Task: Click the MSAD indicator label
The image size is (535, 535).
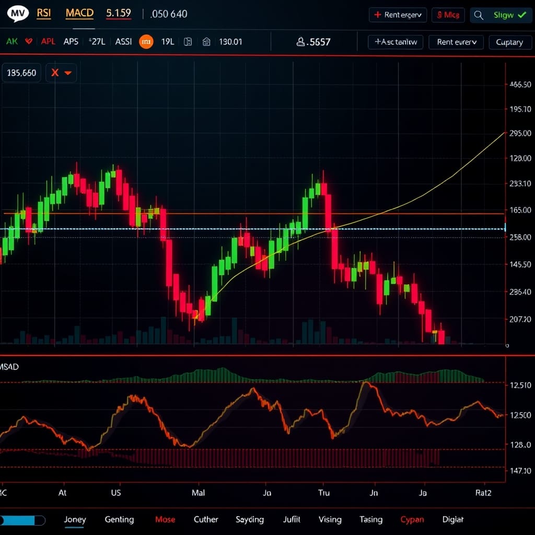Action: click(9, 367)
